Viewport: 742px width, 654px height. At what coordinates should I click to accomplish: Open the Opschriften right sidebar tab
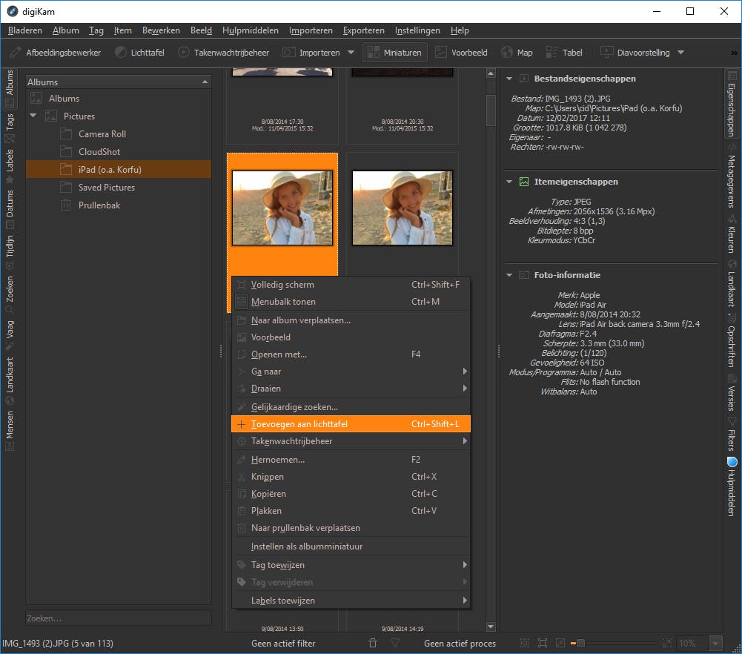click(732, 342)
